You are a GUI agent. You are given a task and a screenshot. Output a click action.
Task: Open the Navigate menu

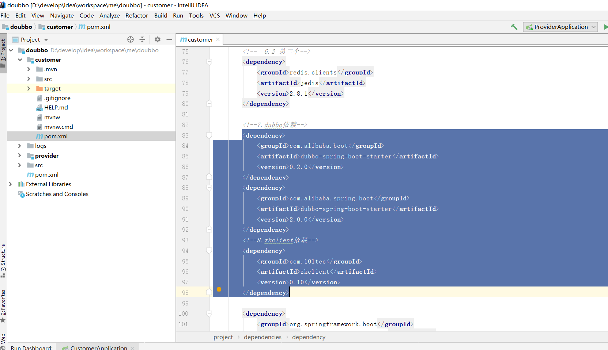pyautogui.click(x=62, y=16)
